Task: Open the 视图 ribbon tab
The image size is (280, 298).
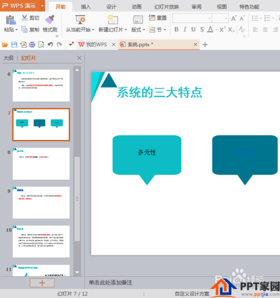Action: tap(222, 7)
